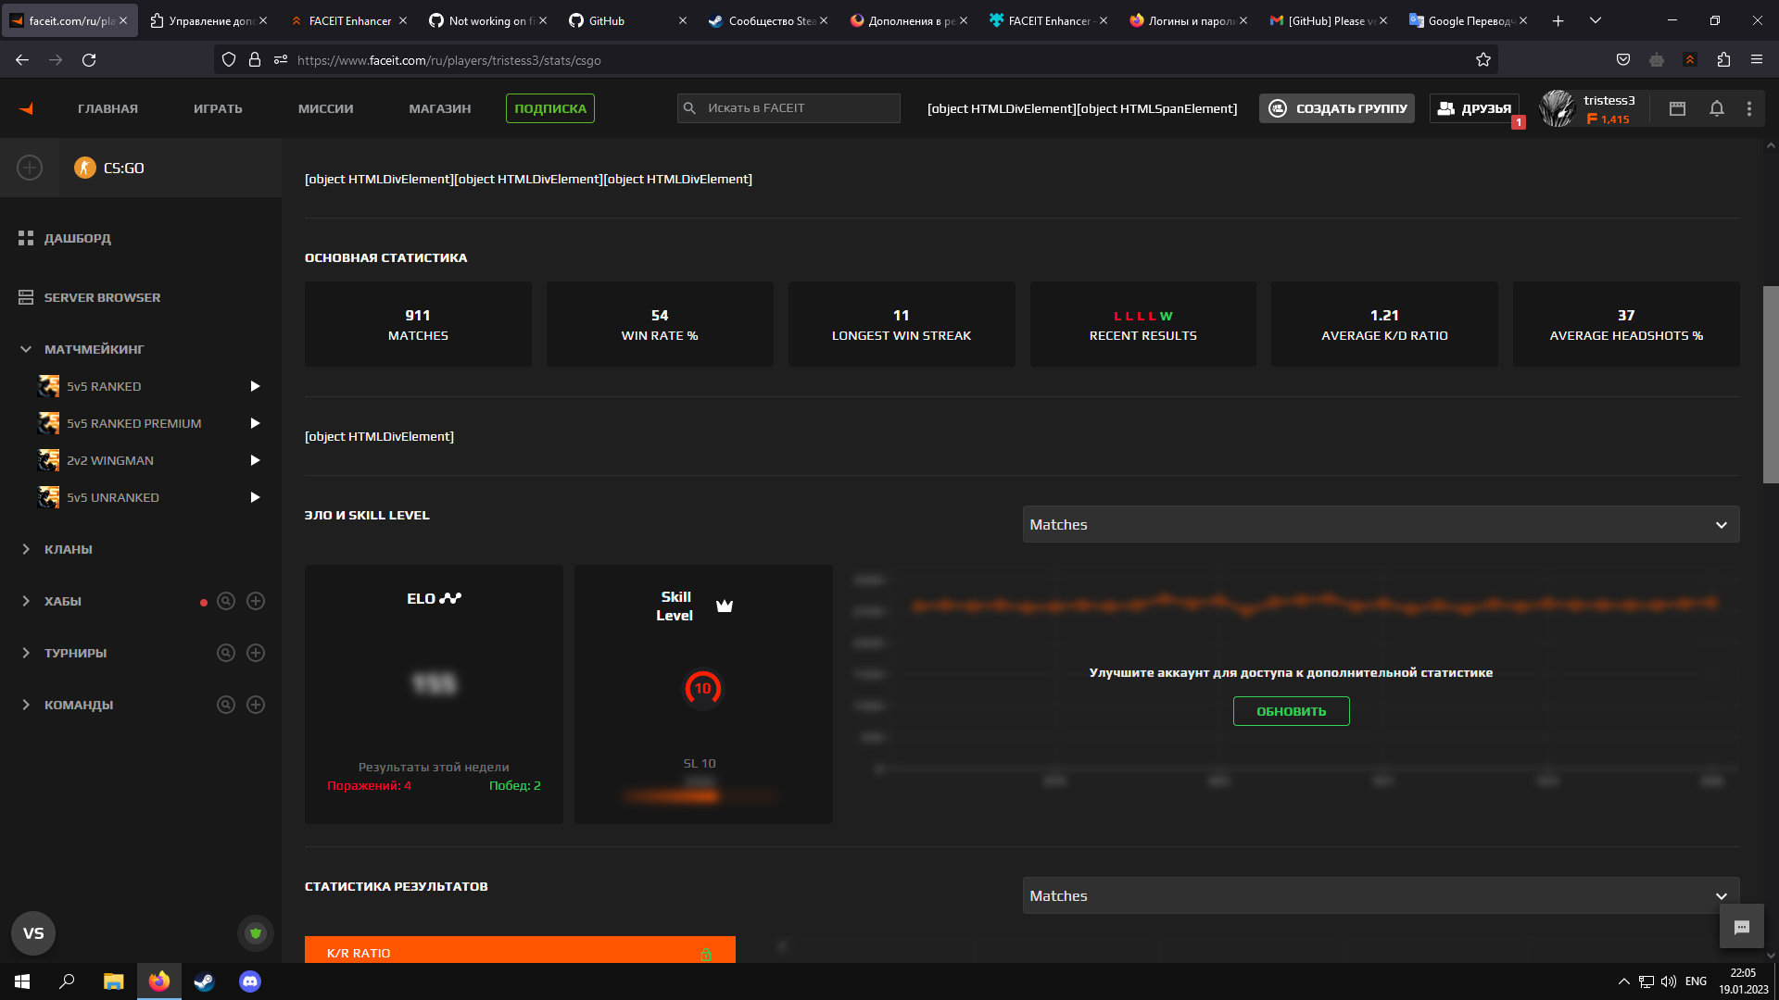Open Matches dropdown for Статистика результатов
The height and width of the screenshot is (1000, 1779).
pos(1381,895)
